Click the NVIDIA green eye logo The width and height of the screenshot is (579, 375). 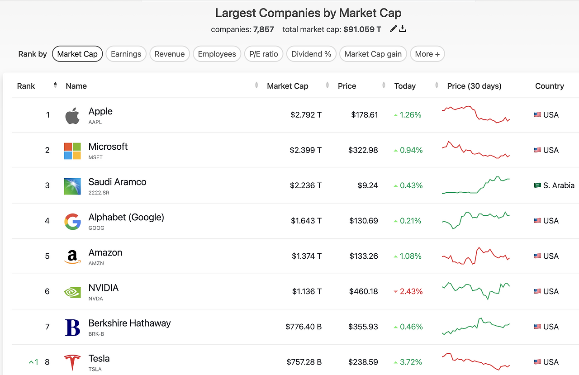pyautogui.click(x=72, y=292)
